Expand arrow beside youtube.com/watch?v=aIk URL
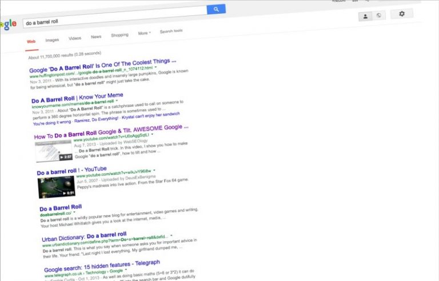Viewport: 439px width, 281px height. click(154, 170)
